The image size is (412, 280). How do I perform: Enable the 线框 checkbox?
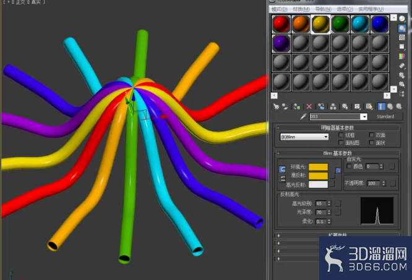[341, 135]
